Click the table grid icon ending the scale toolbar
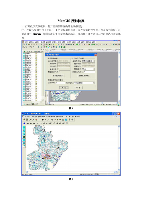Viewport: 142px width, 201px height. point(67,123)
